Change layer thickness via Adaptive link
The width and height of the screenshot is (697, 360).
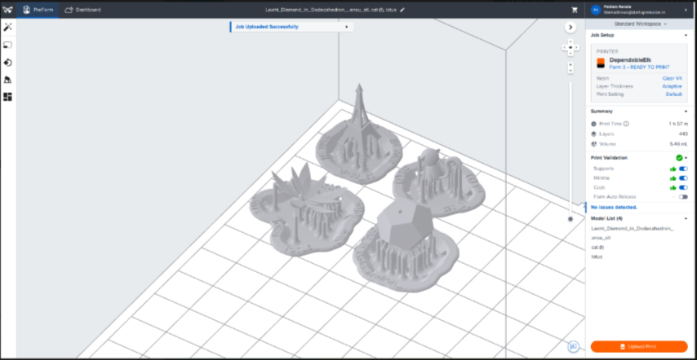[x=673, y=86]
